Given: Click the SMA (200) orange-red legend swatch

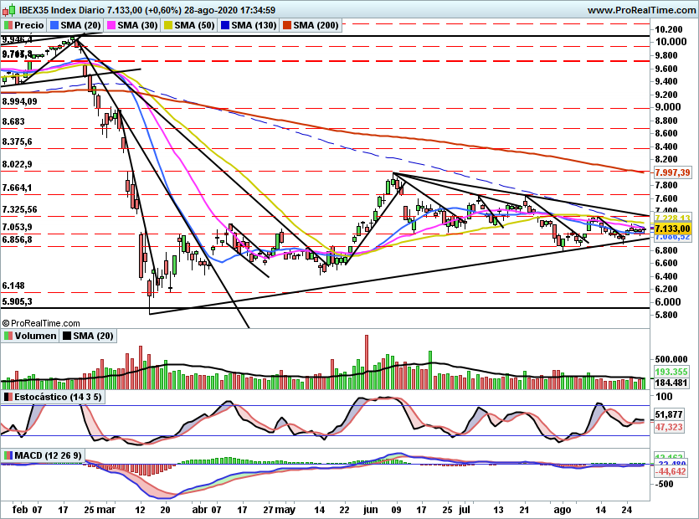Looking at the screenshot, I should point(287,25).
